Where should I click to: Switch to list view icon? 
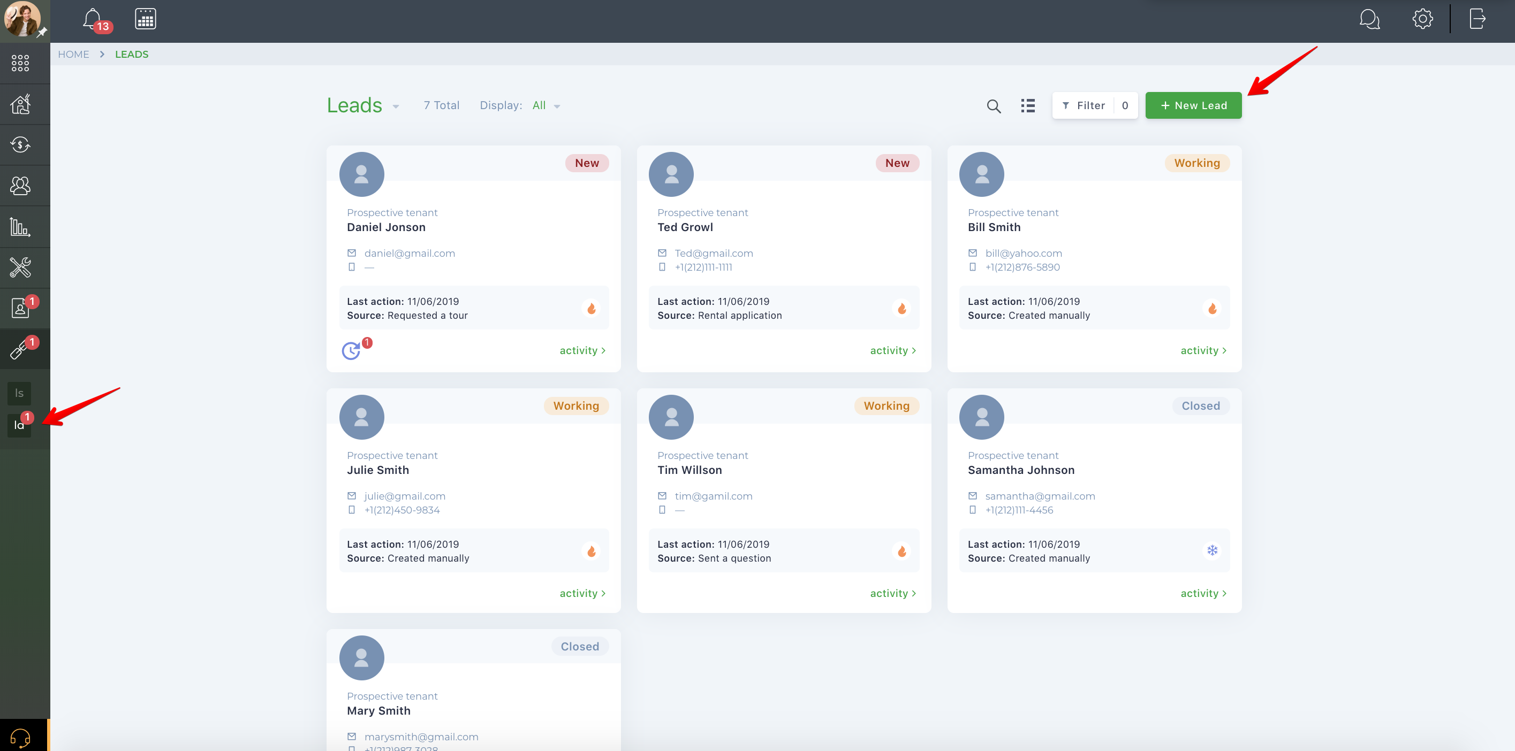[1027, 106]
